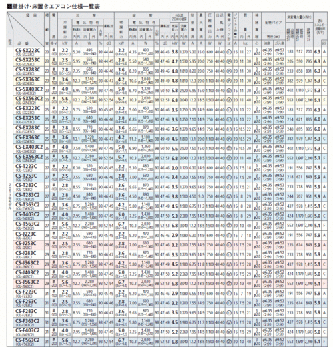The height and width of the screenshot is (347, 333).
Task: Select model name CS-T563C2
Action: click(x=27, y=224)
